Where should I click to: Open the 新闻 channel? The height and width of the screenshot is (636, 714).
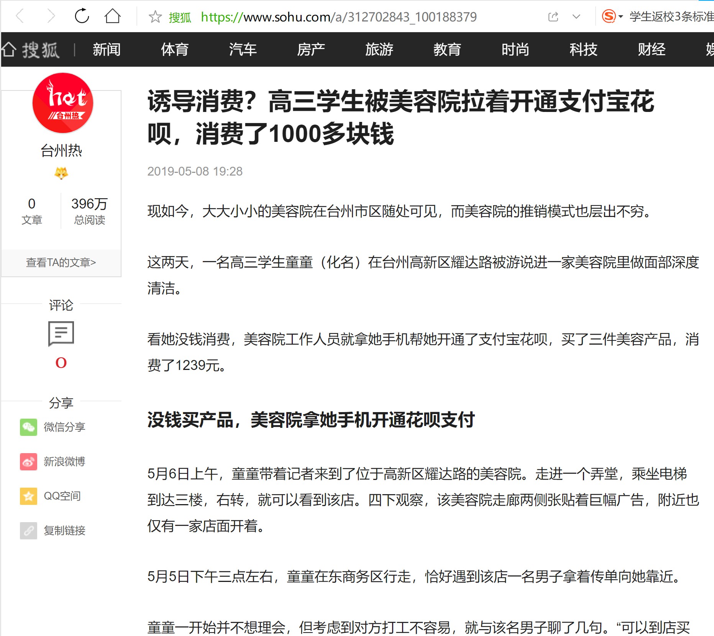(107, 49)
